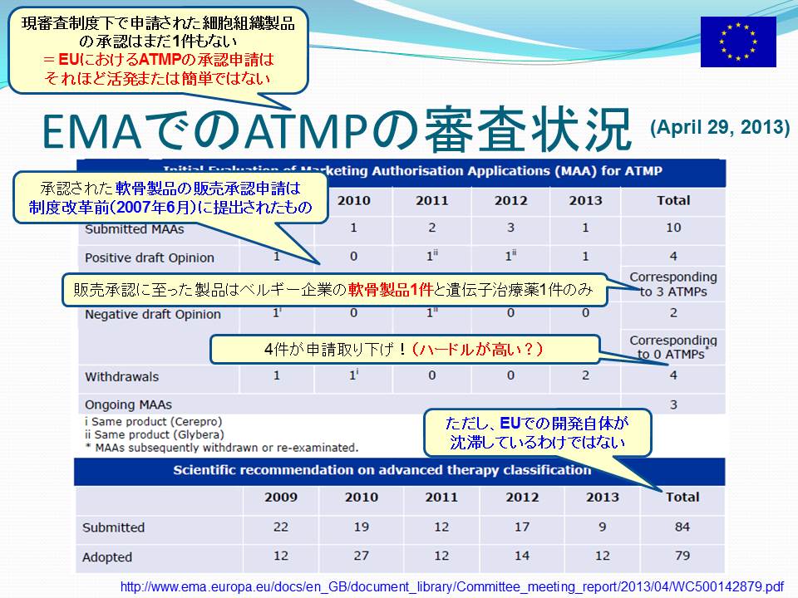Click the callout '4件が申請取り下げ！'
The height and width of the screenshot is (598, 798).
404,350
